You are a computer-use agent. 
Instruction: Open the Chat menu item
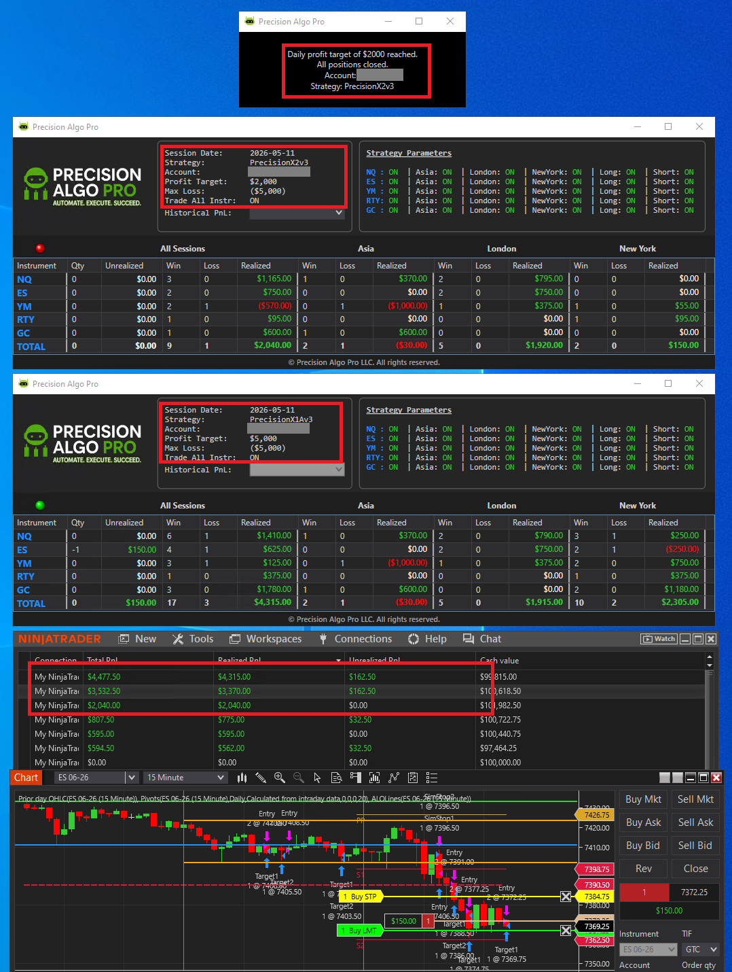(482, 639)
